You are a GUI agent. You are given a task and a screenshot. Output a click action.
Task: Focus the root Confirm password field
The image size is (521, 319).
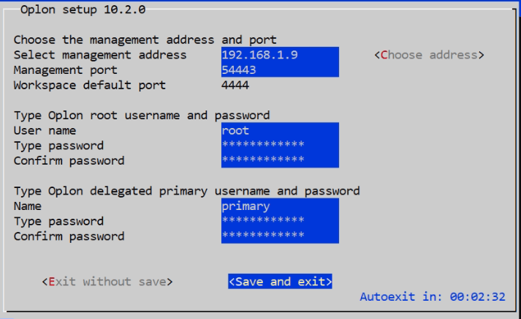coord(280,160)
